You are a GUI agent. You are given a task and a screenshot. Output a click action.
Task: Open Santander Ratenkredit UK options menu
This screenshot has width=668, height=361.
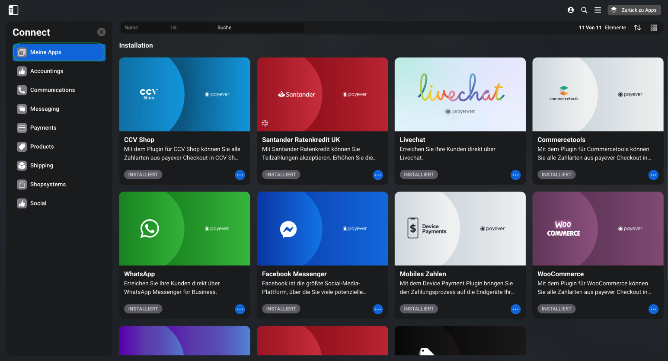[x=378, y=175]
